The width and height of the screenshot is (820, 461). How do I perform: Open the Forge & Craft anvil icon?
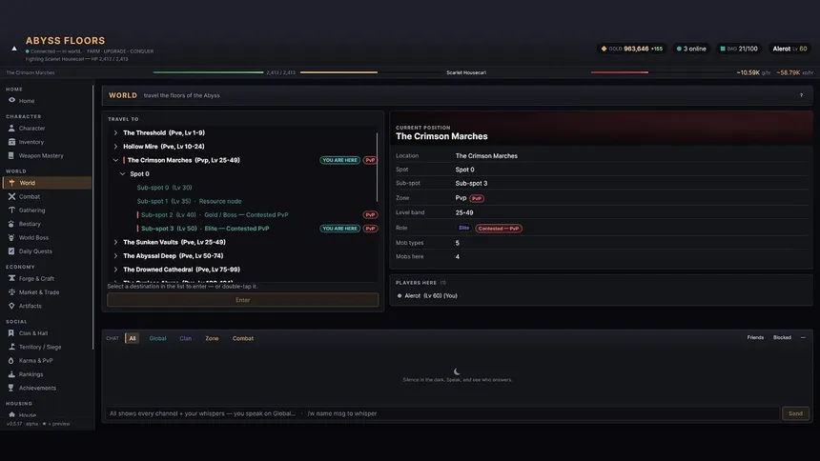(x=11, y=278)
